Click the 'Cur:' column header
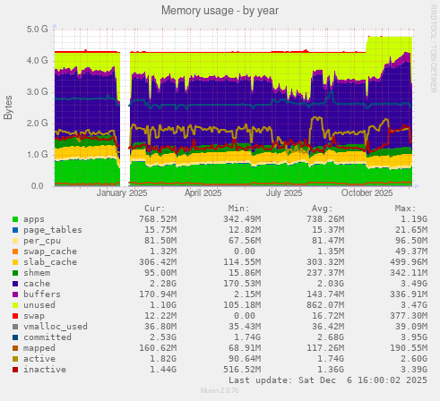 tap(155, 209)
